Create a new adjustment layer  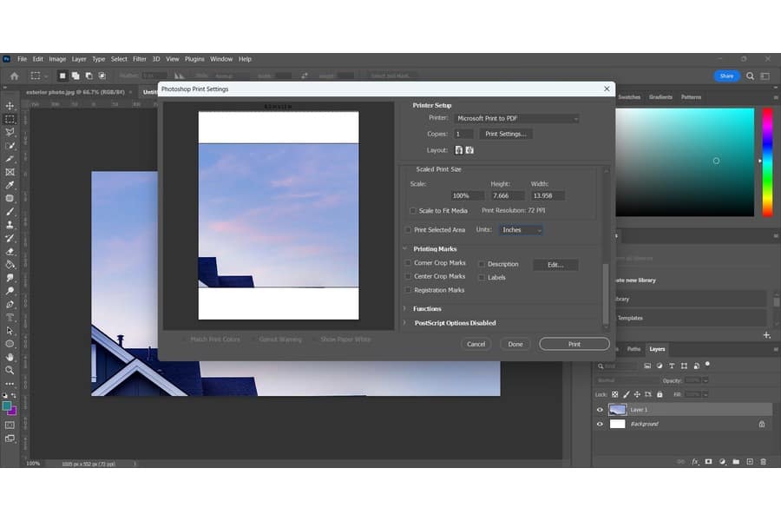(722, 462)
